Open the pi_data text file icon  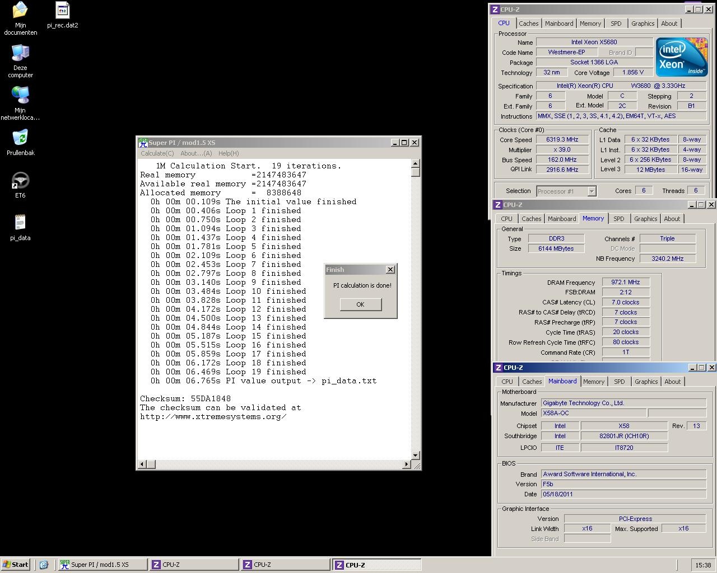click(20, 223)
